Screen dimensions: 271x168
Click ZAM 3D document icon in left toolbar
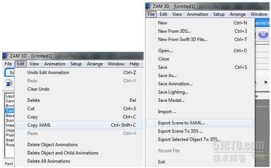(x=9, y=84)
